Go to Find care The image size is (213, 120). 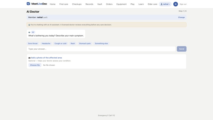[64, 4]
